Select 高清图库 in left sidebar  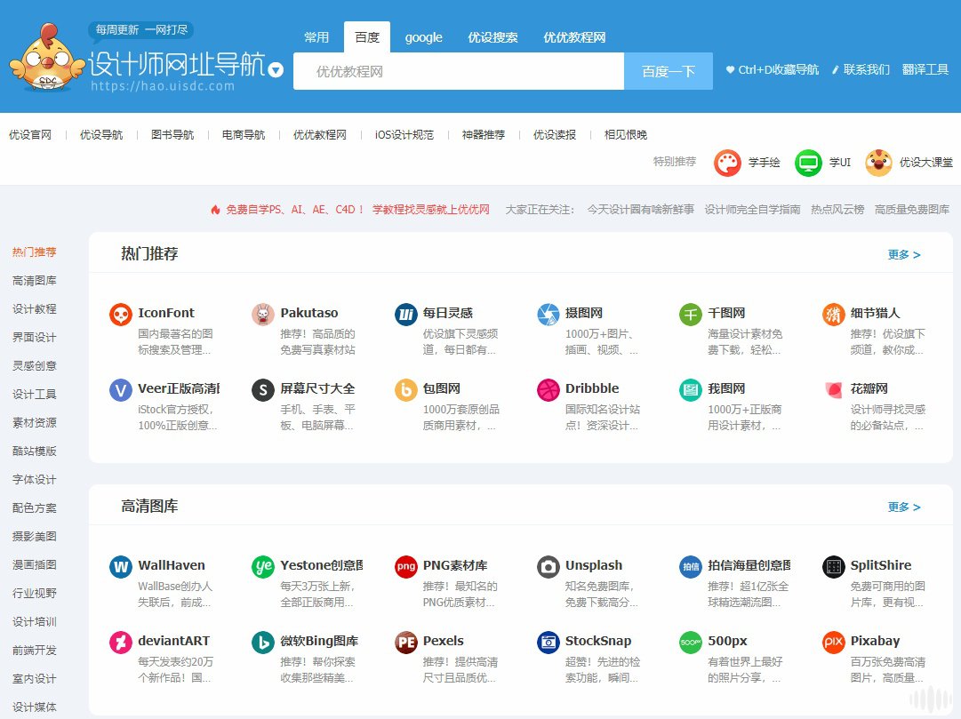pos(35,281)
